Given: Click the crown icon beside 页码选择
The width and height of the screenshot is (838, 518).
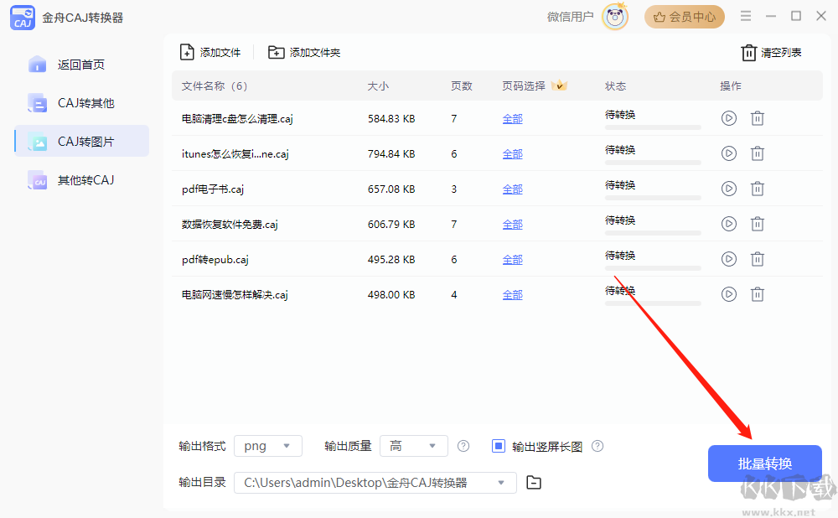Looking at the screenshot, I should pos(559,85).
